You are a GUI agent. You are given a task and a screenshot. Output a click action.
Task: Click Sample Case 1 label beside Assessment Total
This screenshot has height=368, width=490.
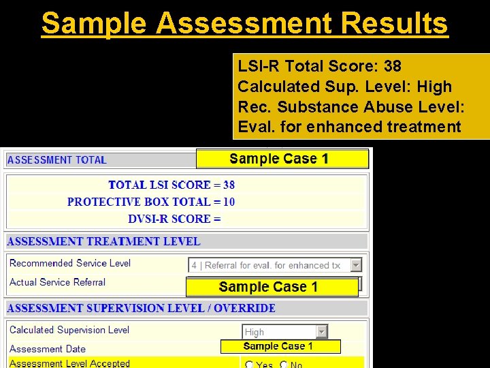pos(282,159)
